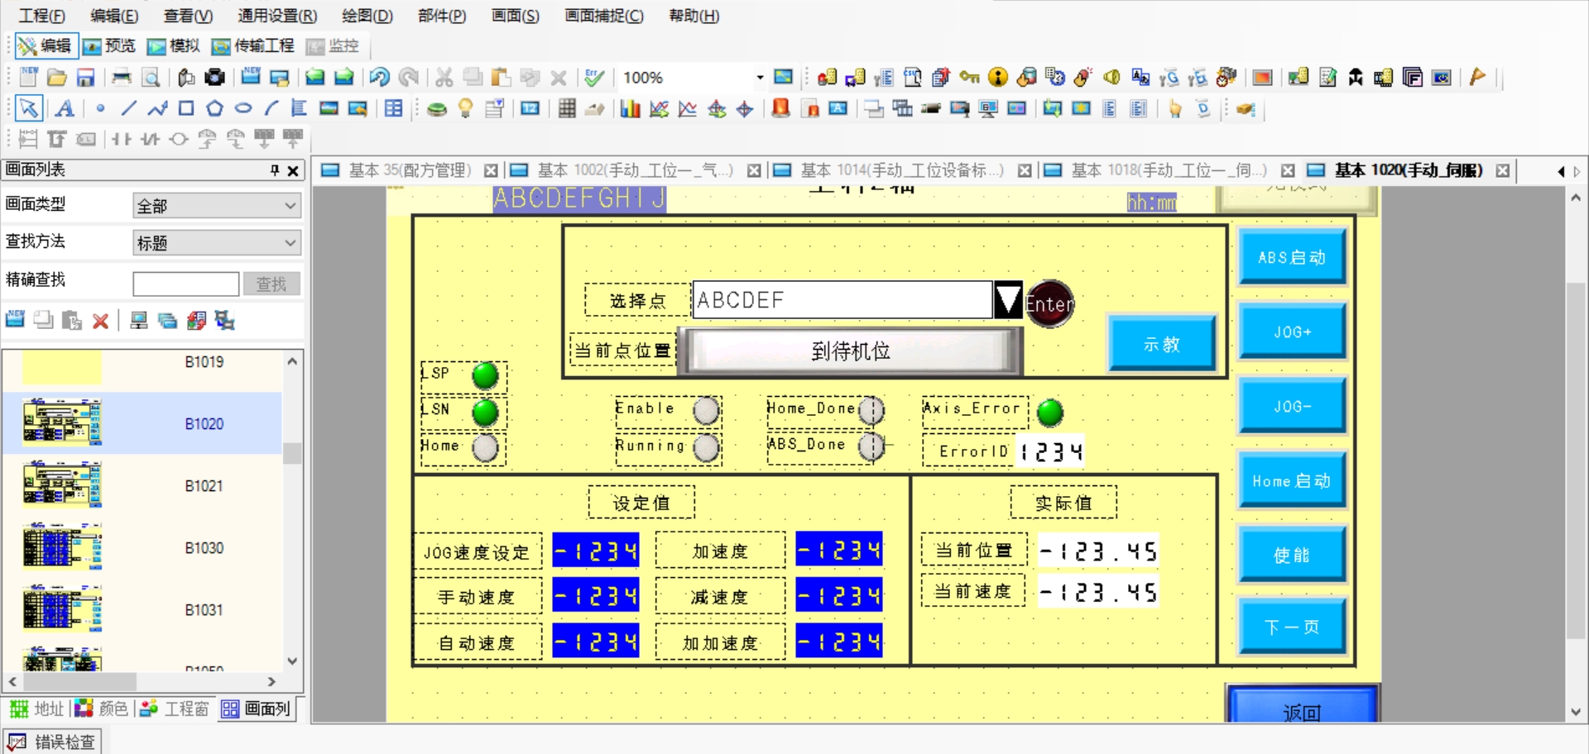Select the B1030 screen thumbnail

click(x=63, y=546)
